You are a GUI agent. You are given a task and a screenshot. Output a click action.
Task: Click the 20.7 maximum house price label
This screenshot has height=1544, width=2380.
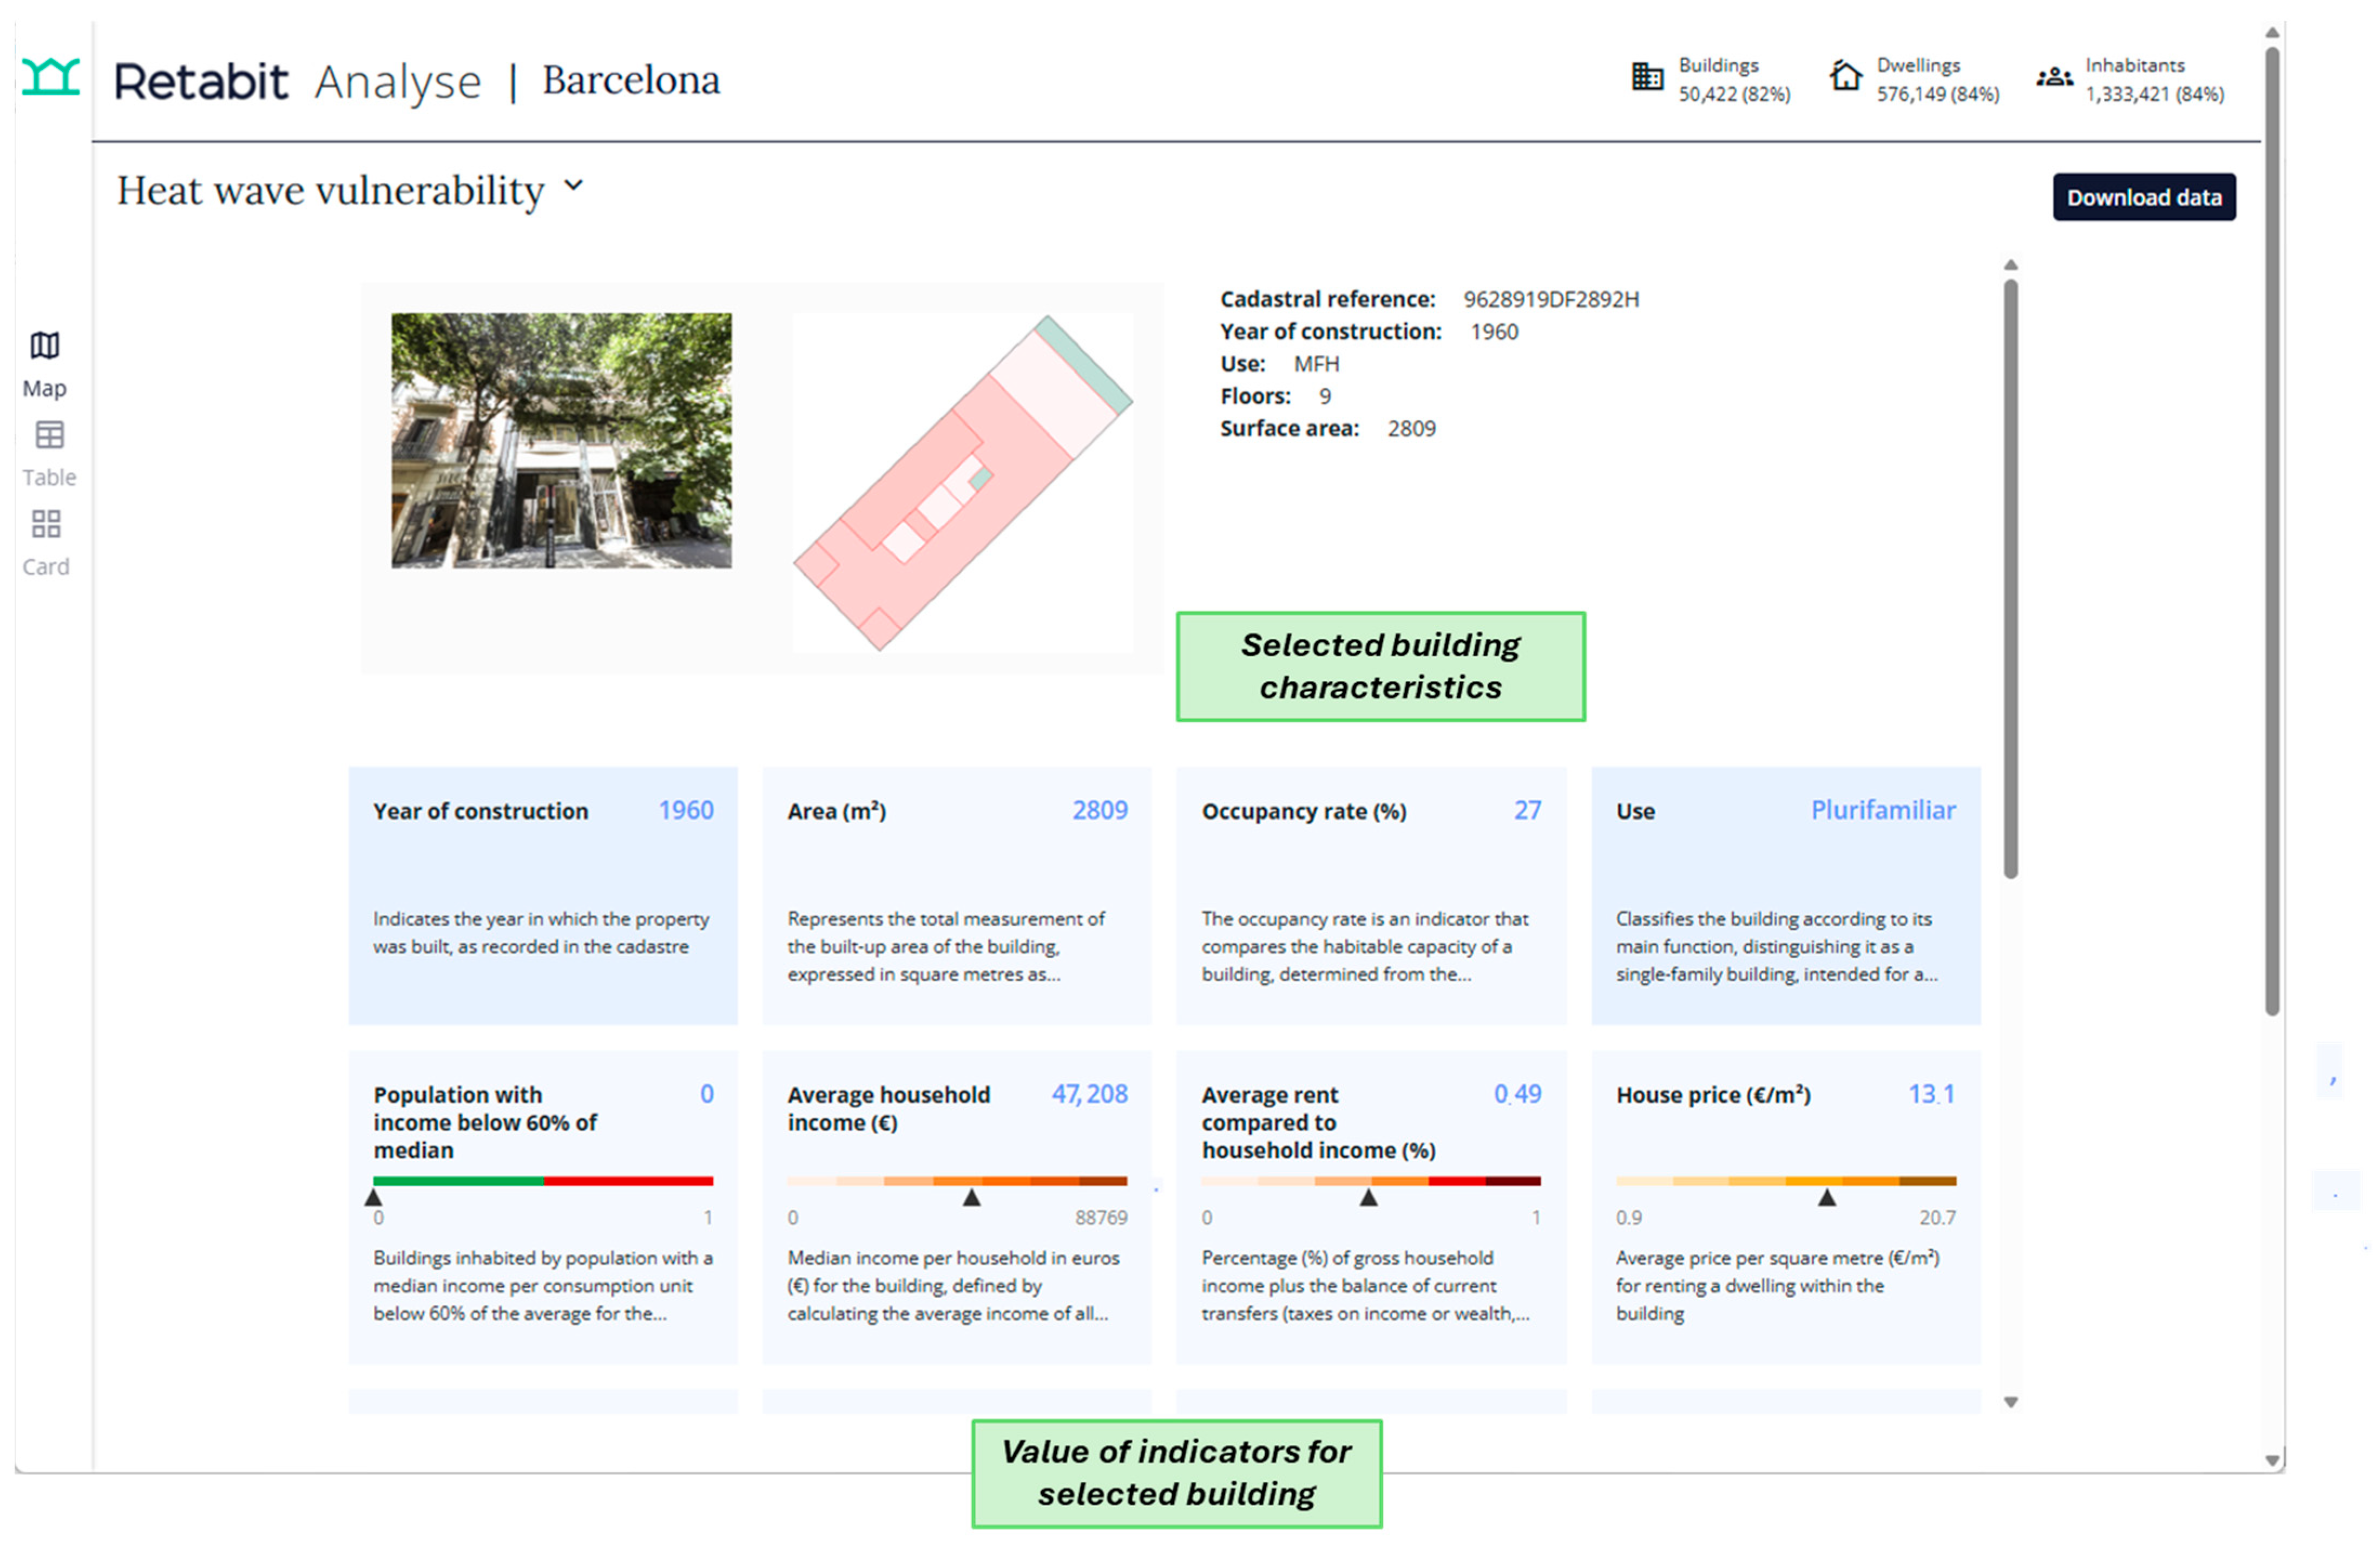point(1937,1218)
